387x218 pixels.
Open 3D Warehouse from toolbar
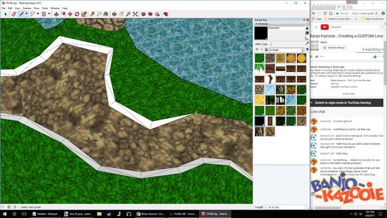click(143, 14)
